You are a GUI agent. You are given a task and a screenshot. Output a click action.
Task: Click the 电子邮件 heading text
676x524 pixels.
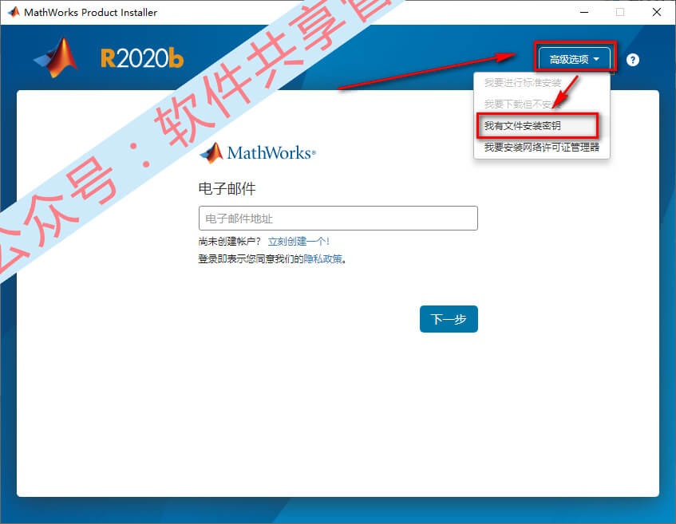(227, 189)
